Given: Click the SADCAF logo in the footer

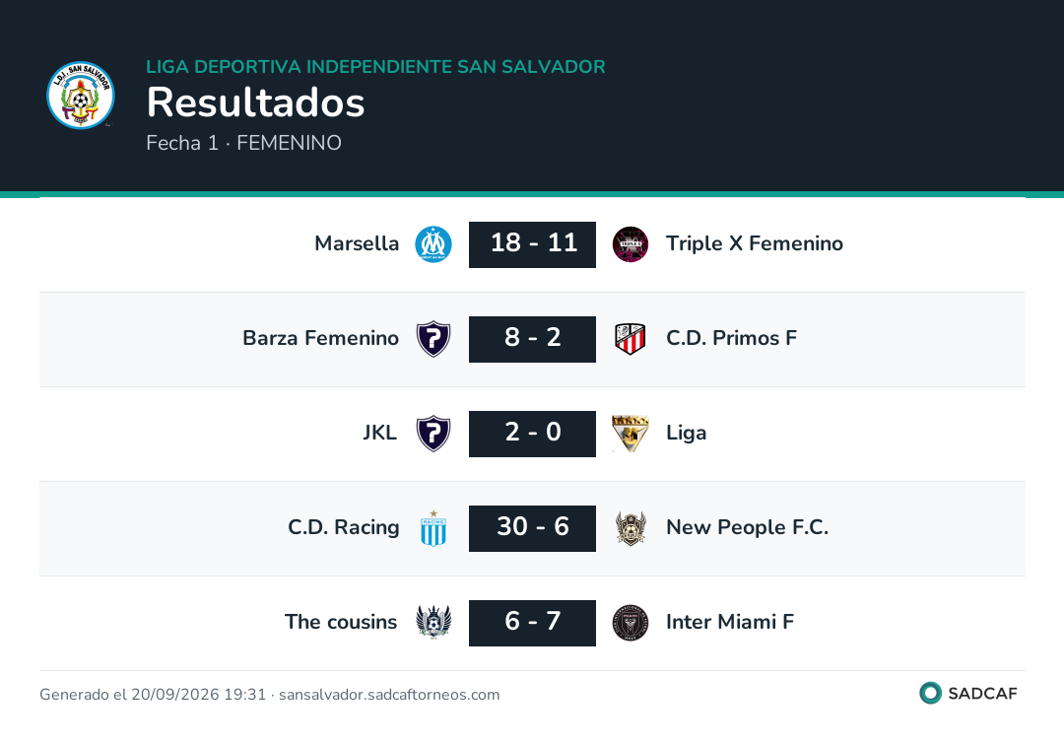Looking at the screenshot, I should tap(968, 693).
